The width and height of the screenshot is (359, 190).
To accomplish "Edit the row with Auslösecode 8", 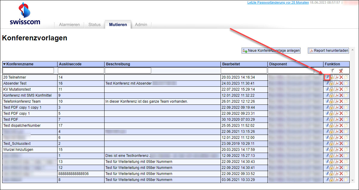I will [x=327, y=179].
